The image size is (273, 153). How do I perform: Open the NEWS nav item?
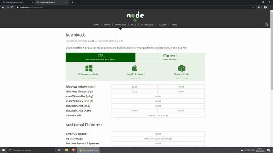pos(174,25)
